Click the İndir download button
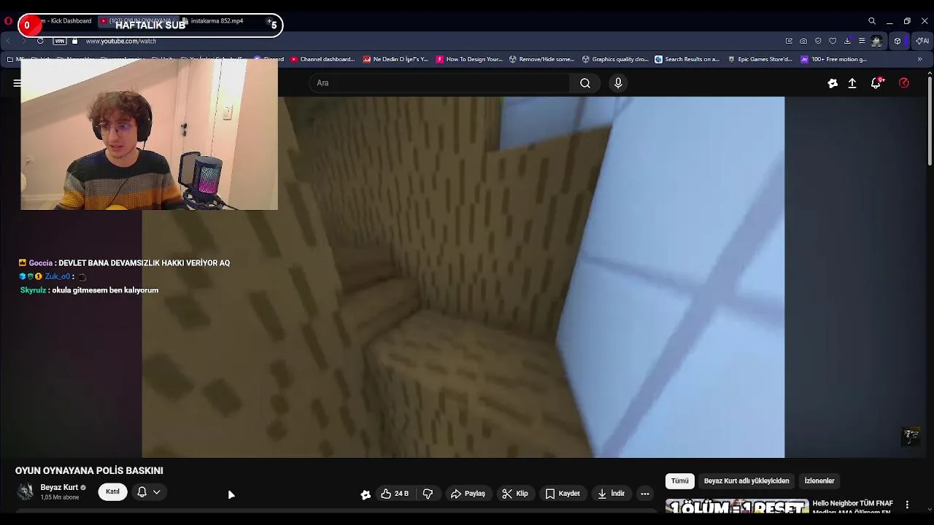This screenshot has height=525, width=934. (611, 494)
